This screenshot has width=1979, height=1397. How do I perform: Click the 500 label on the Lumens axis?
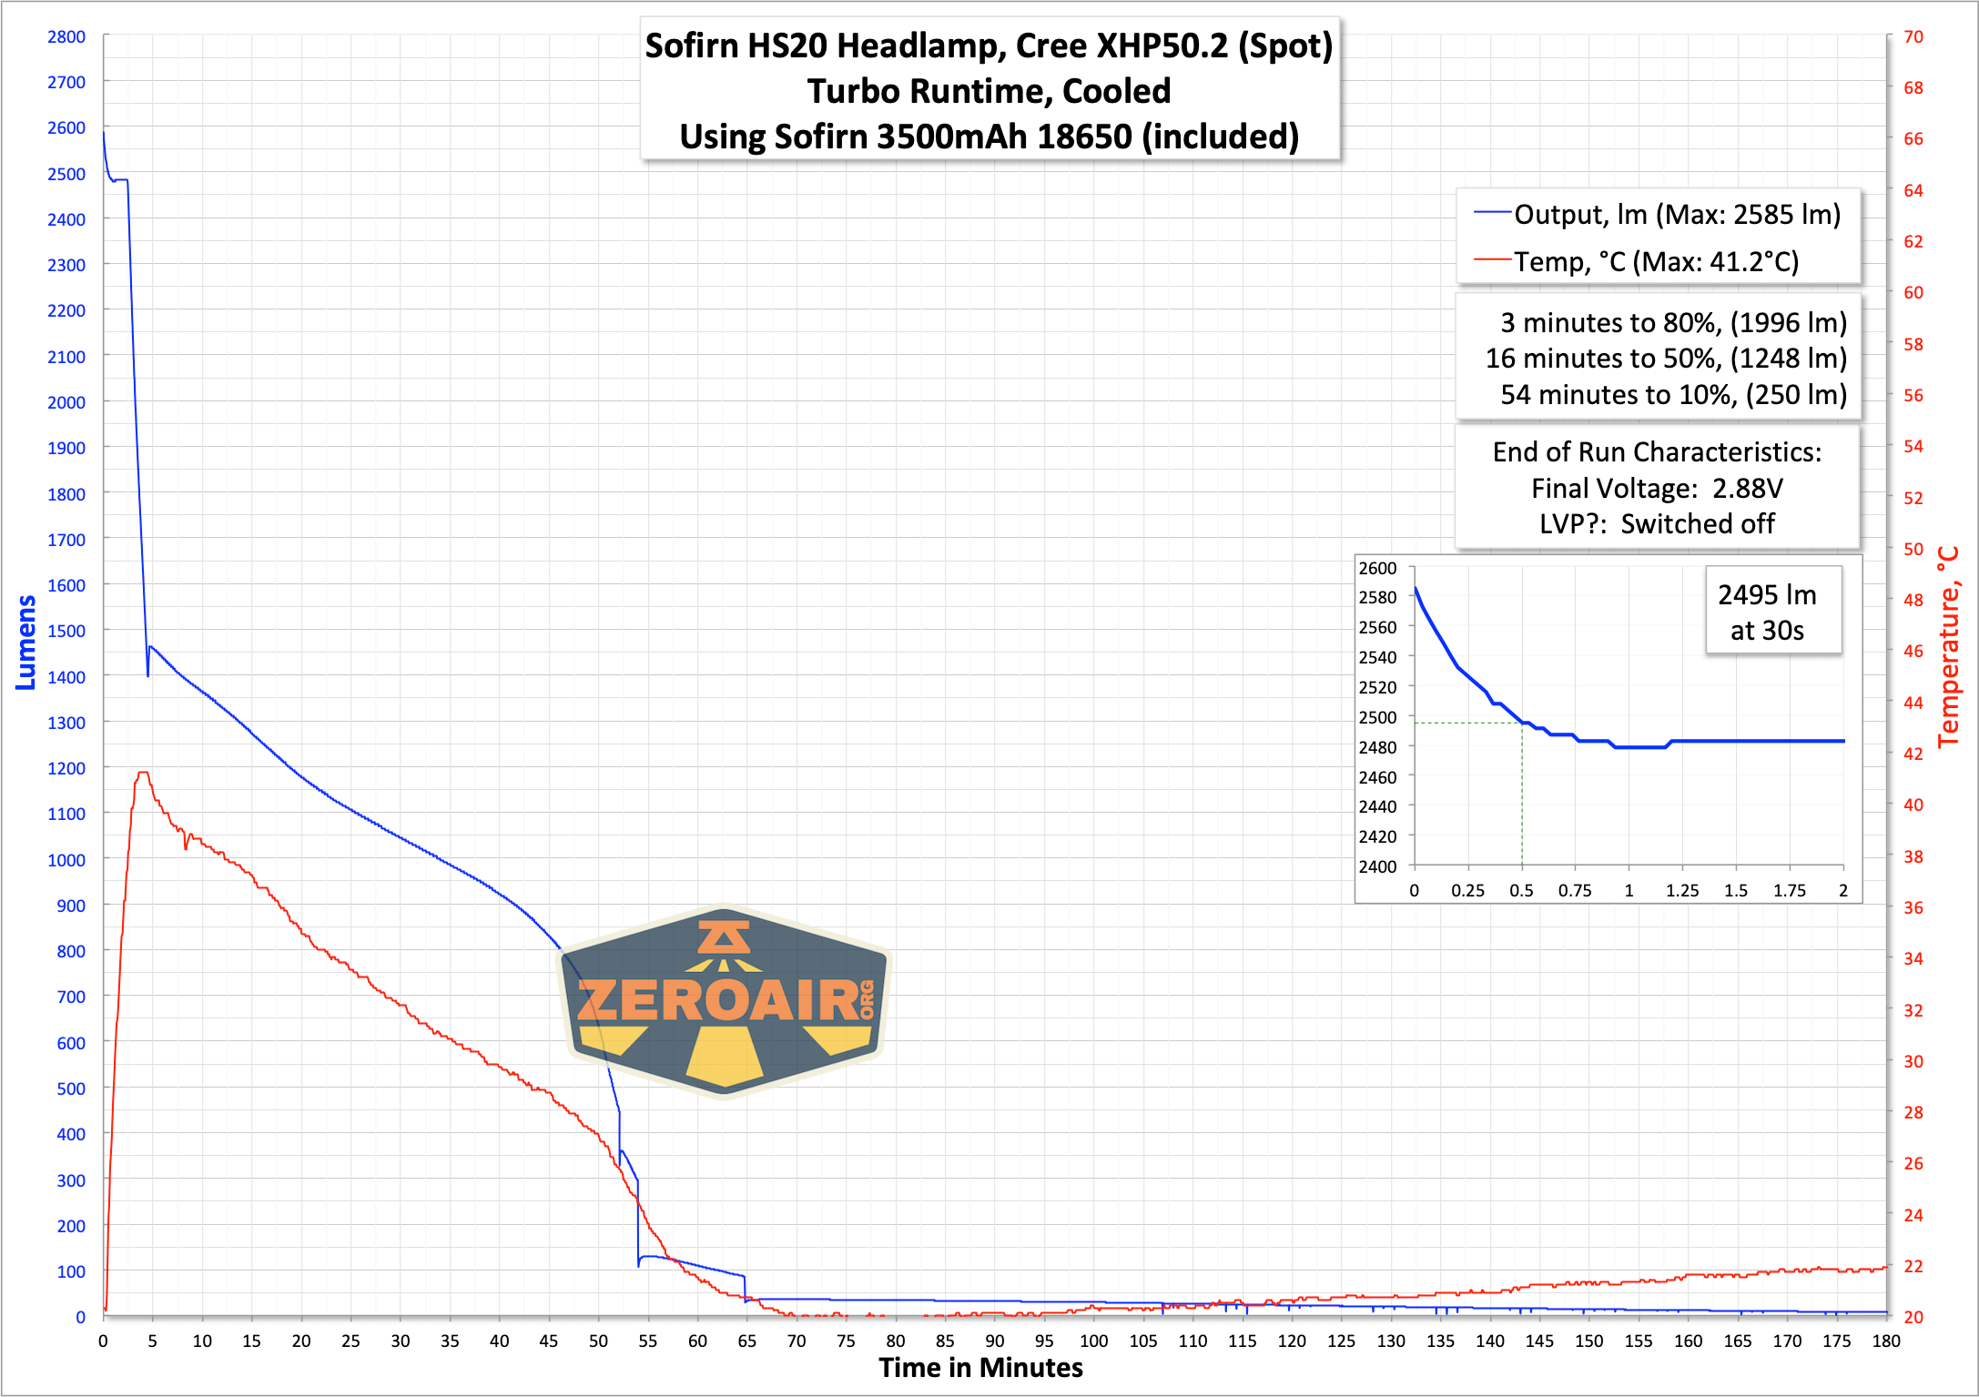pyautogui.click(x=71, y=1088)
